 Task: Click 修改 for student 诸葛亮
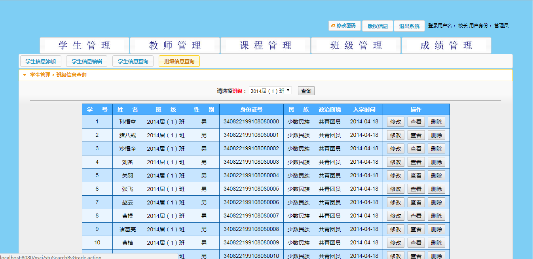click(396, 229)
